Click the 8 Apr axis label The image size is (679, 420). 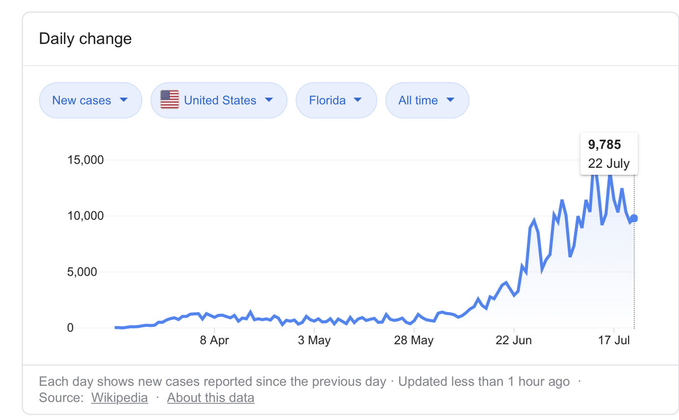tap(215, 340)
